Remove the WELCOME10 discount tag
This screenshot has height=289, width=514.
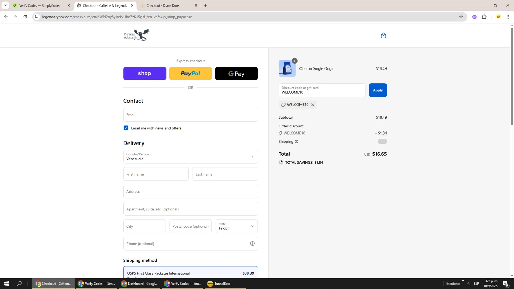(x=313, y=105)
